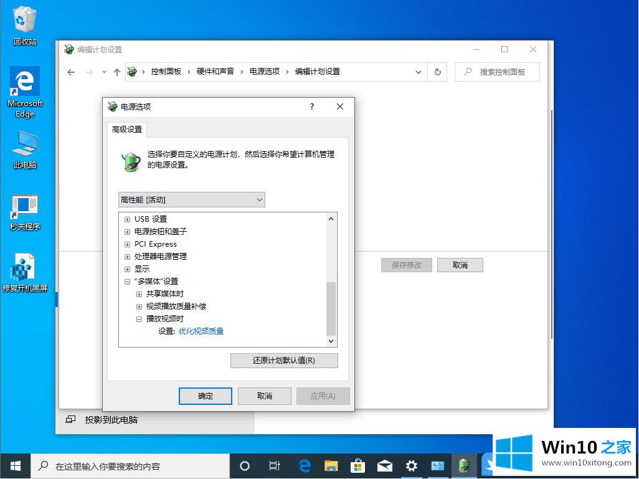Select the 高级设置 tab
This screenshot has height=479, width=639.
(127, 130)
